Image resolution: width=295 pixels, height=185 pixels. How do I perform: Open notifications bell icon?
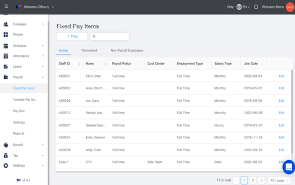pyautogui.click(x=256, y=7)
